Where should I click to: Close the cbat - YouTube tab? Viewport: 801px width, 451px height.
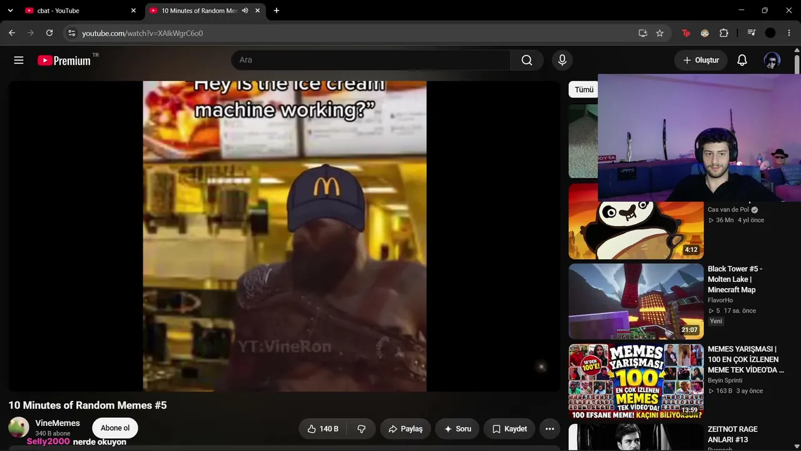pos(133,11)
